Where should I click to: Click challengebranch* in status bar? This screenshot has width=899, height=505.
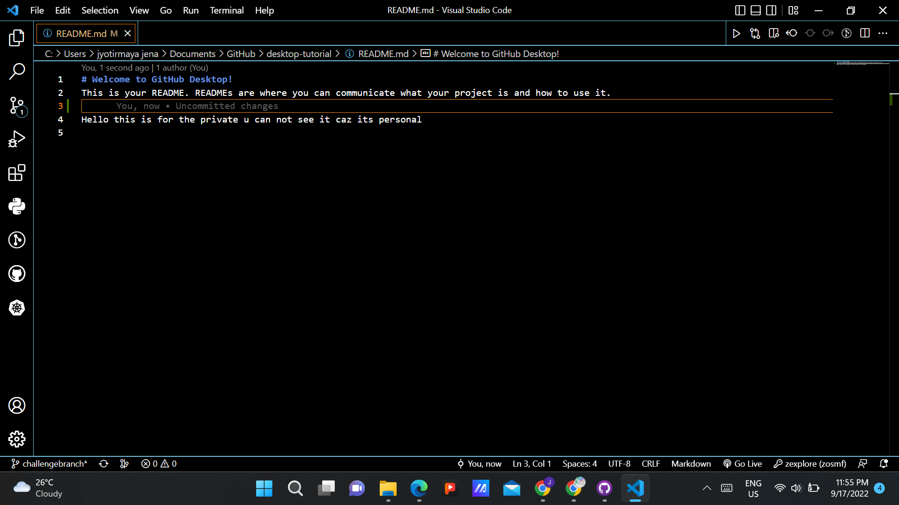tap(49, 464)
